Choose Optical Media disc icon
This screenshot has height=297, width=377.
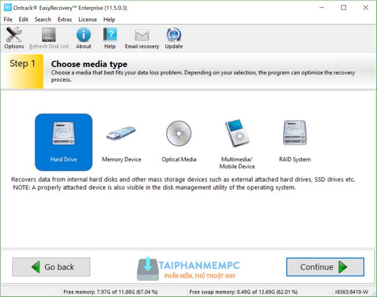[179, 142]
